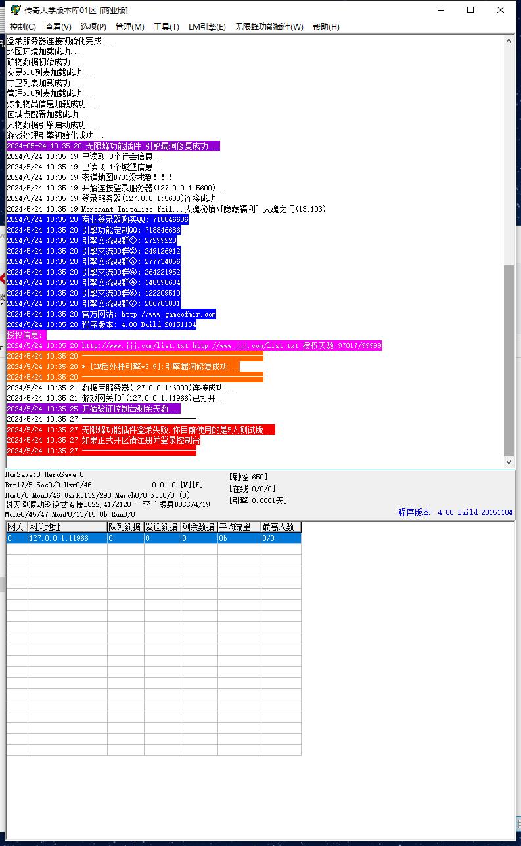Maximize the 传奇大学版本库01区 window
The image size is (521, 846).
470,10
